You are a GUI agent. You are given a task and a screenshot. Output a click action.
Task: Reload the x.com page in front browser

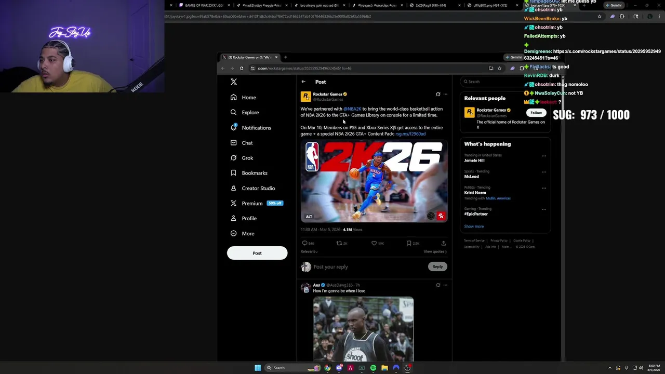point(242,68)
